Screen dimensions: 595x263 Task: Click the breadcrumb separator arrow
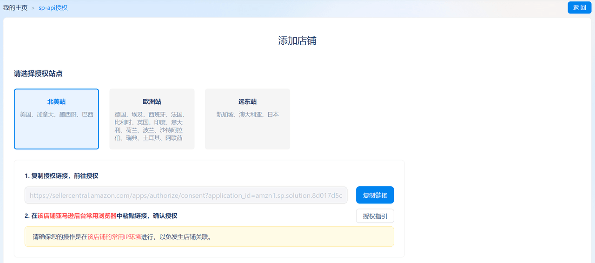pyautogui.click(x=33, y=8)
